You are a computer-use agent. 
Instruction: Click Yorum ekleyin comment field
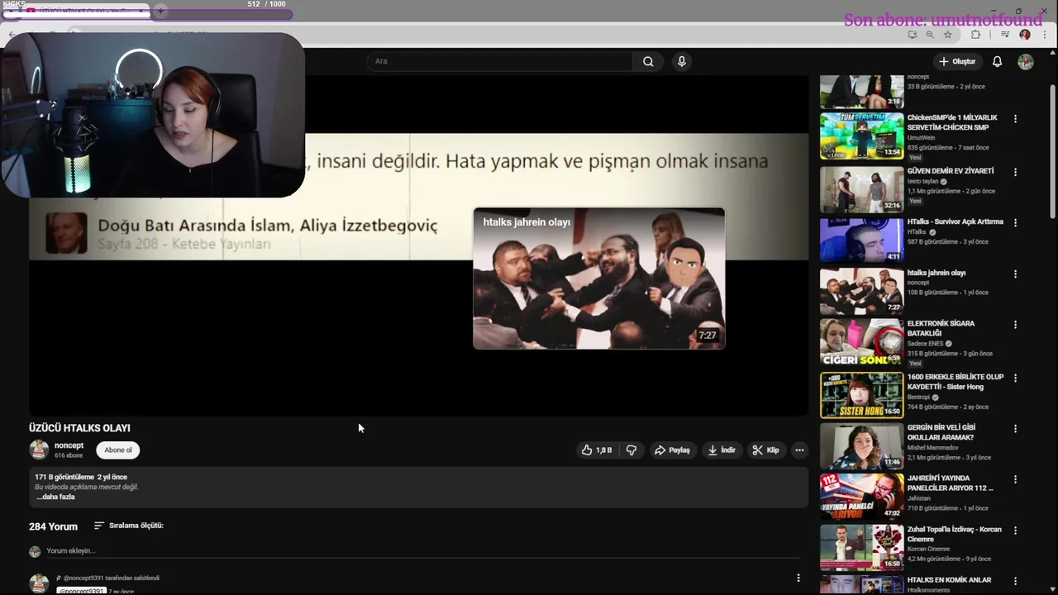(x=422, y=550)
